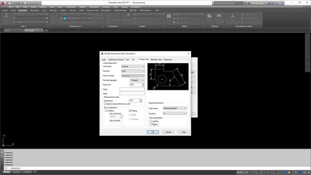Click Save As icon in Quick Access toolbar

(21, 3)
